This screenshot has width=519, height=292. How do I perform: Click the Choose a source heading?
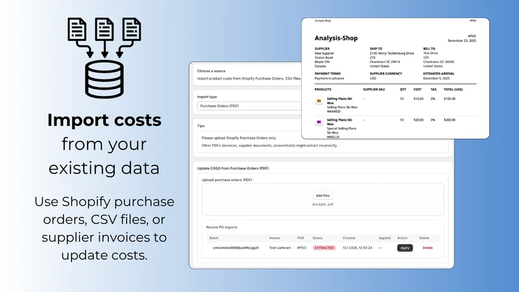(211, 71)
